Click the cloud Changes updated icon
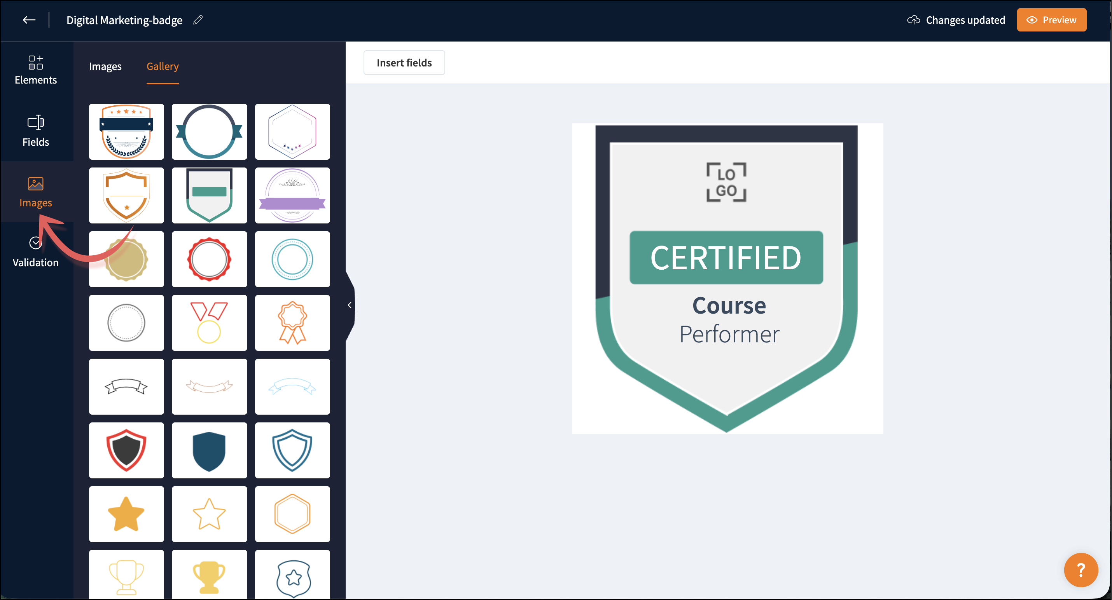The height and width of the screenshot is (600, 1112). pyautogui.click(x=913, y=20)
